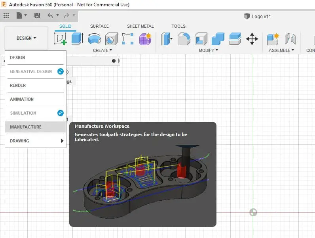Select the Rectangular Pattern tool
The width and height of the screenshot is (315, 238).
(128, 38)
